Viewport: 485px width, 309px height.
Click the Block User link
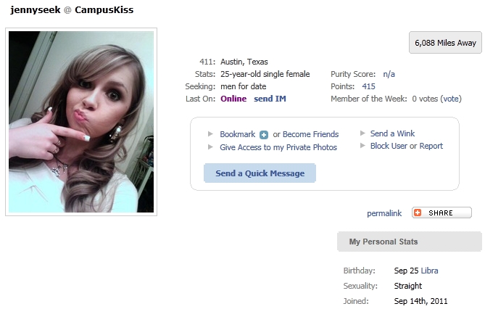click(x=389, y=146)
